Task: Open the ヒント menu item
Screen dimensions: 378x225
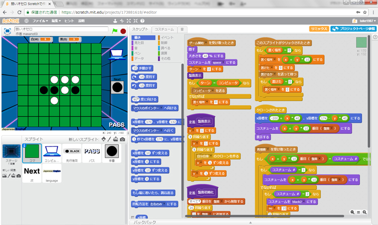Action: [x=69, y=21]
